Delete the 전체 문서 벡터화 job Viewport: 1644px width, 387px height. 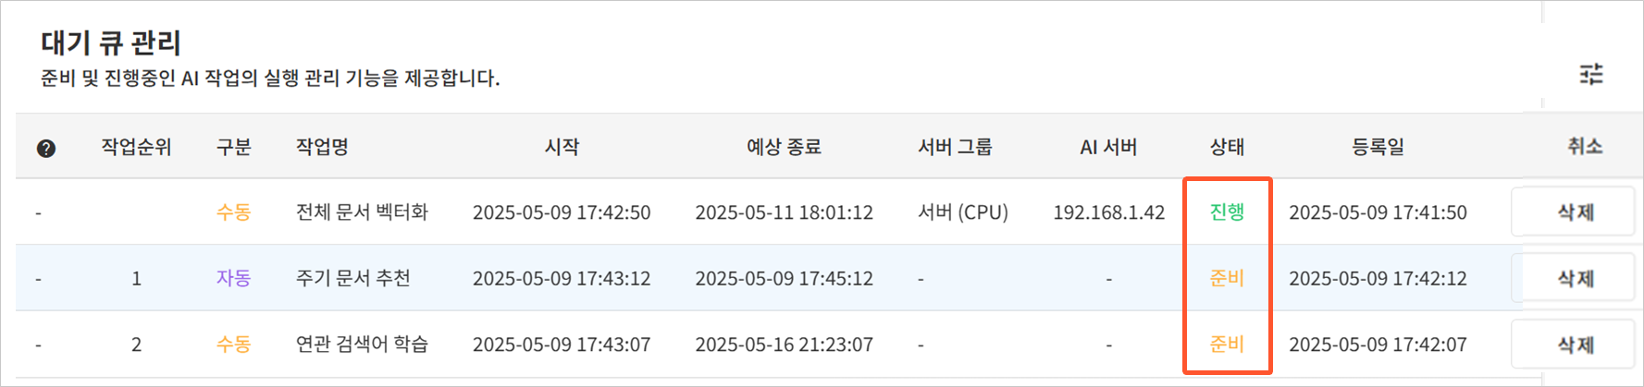coord(1574,212)
